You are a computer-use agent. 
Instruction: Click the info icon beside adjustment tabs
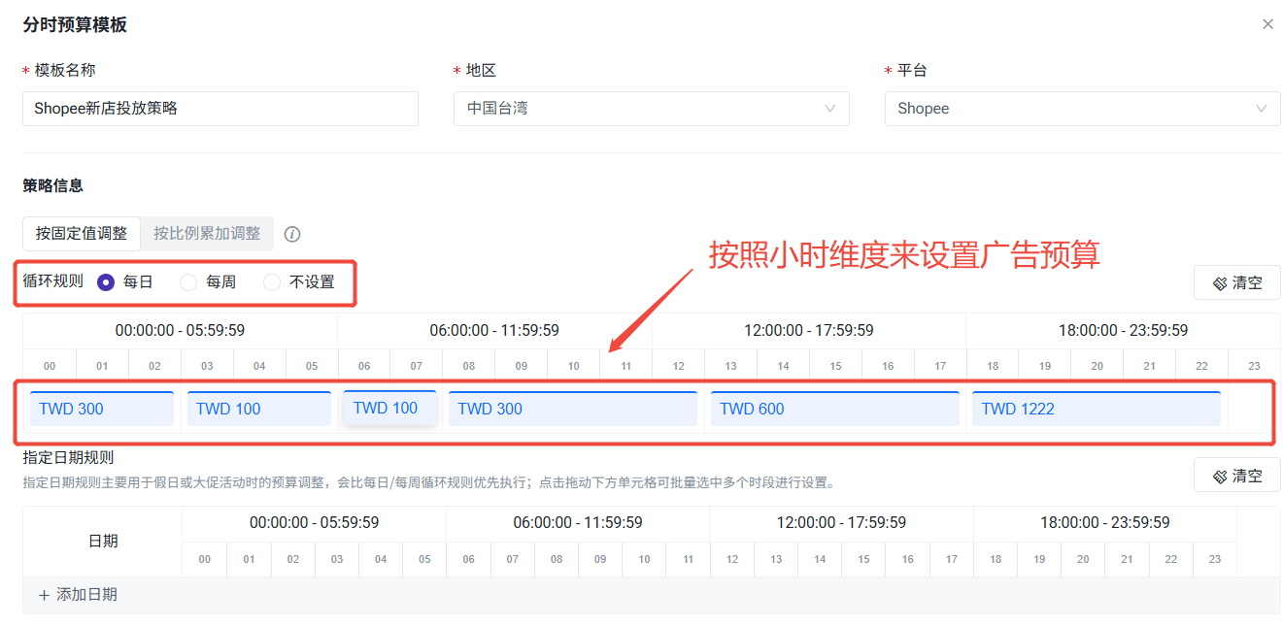tap(292, 234)
